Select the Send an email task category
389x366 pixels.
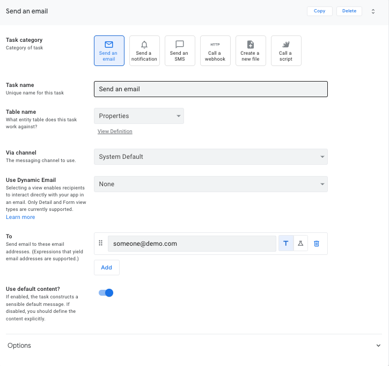(109, 50)
